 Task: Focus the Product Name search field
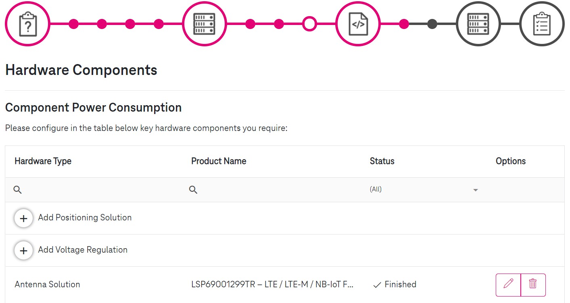pos(274,189)
